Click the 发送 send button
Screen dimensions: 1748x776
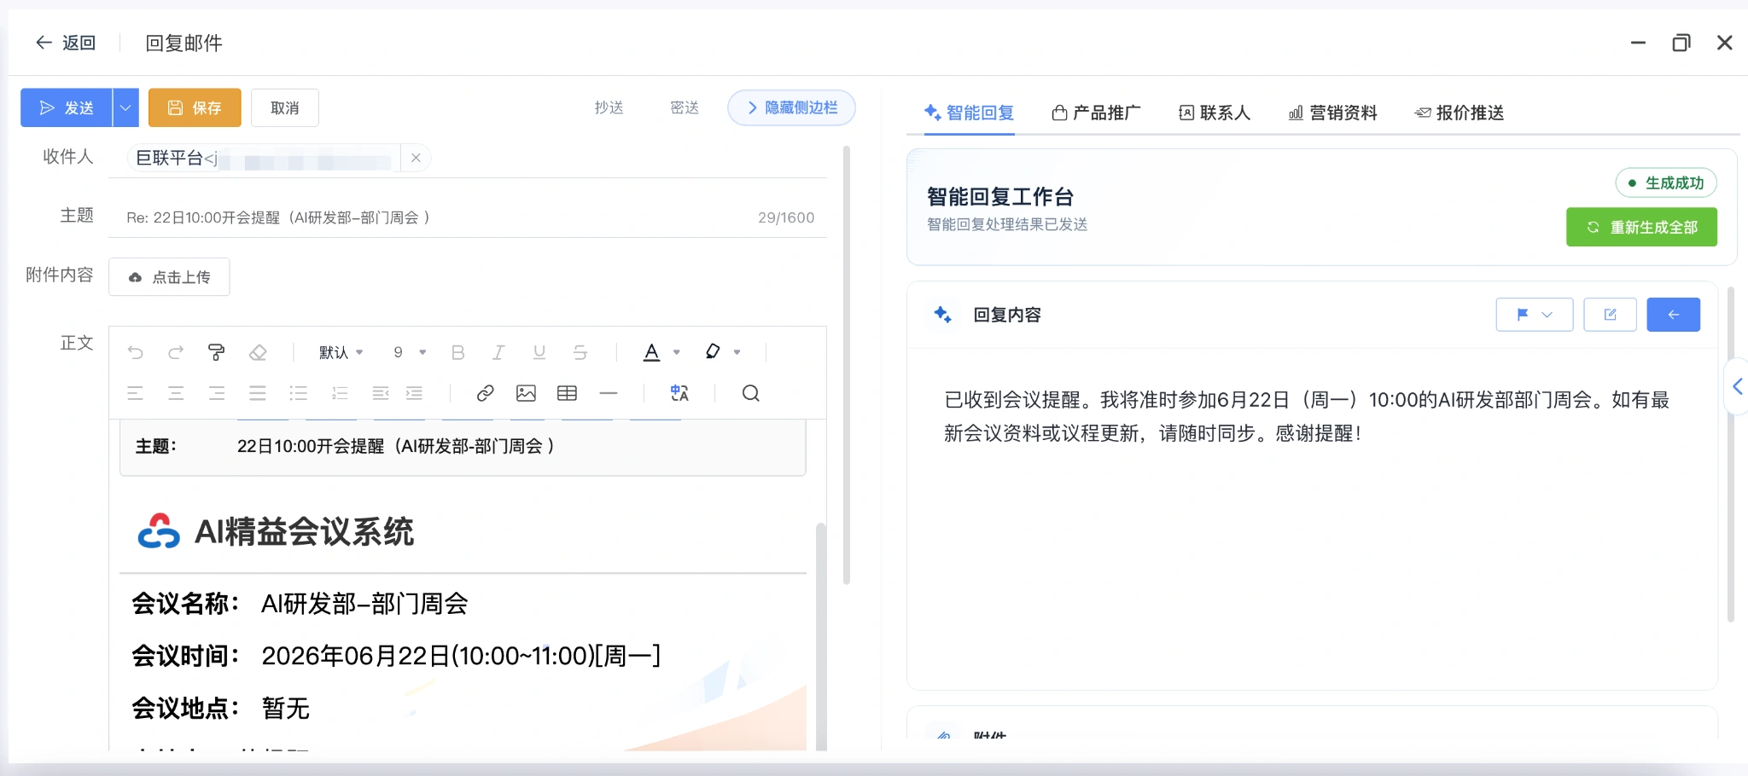click(x=67, y=107)
